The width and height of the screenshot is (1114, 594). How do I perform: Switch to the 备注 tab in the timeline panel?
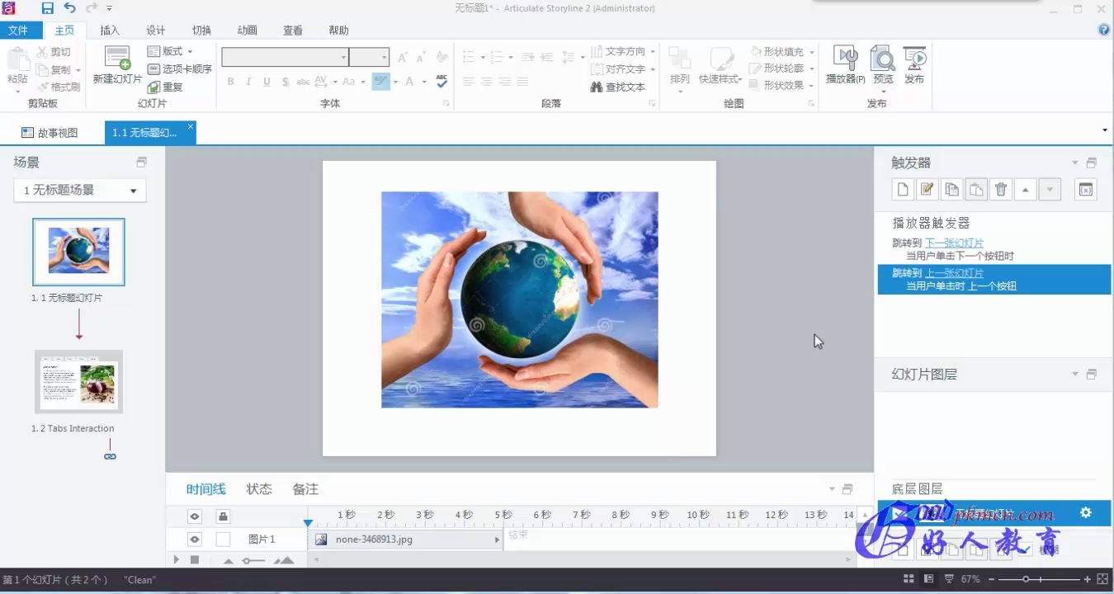[x=304, y=488]
